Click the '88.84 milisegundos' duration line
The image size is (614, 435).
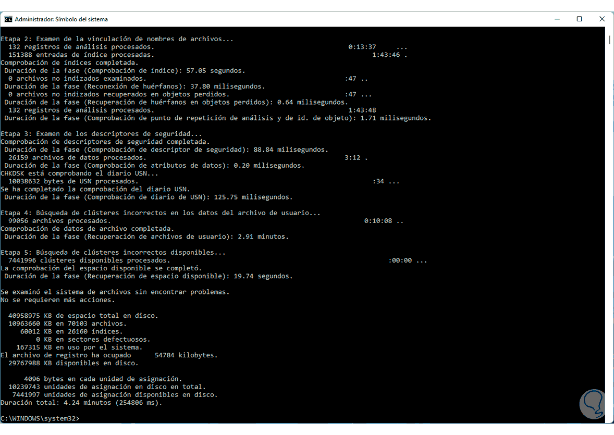pyautogui.click(x=166, y=150)
